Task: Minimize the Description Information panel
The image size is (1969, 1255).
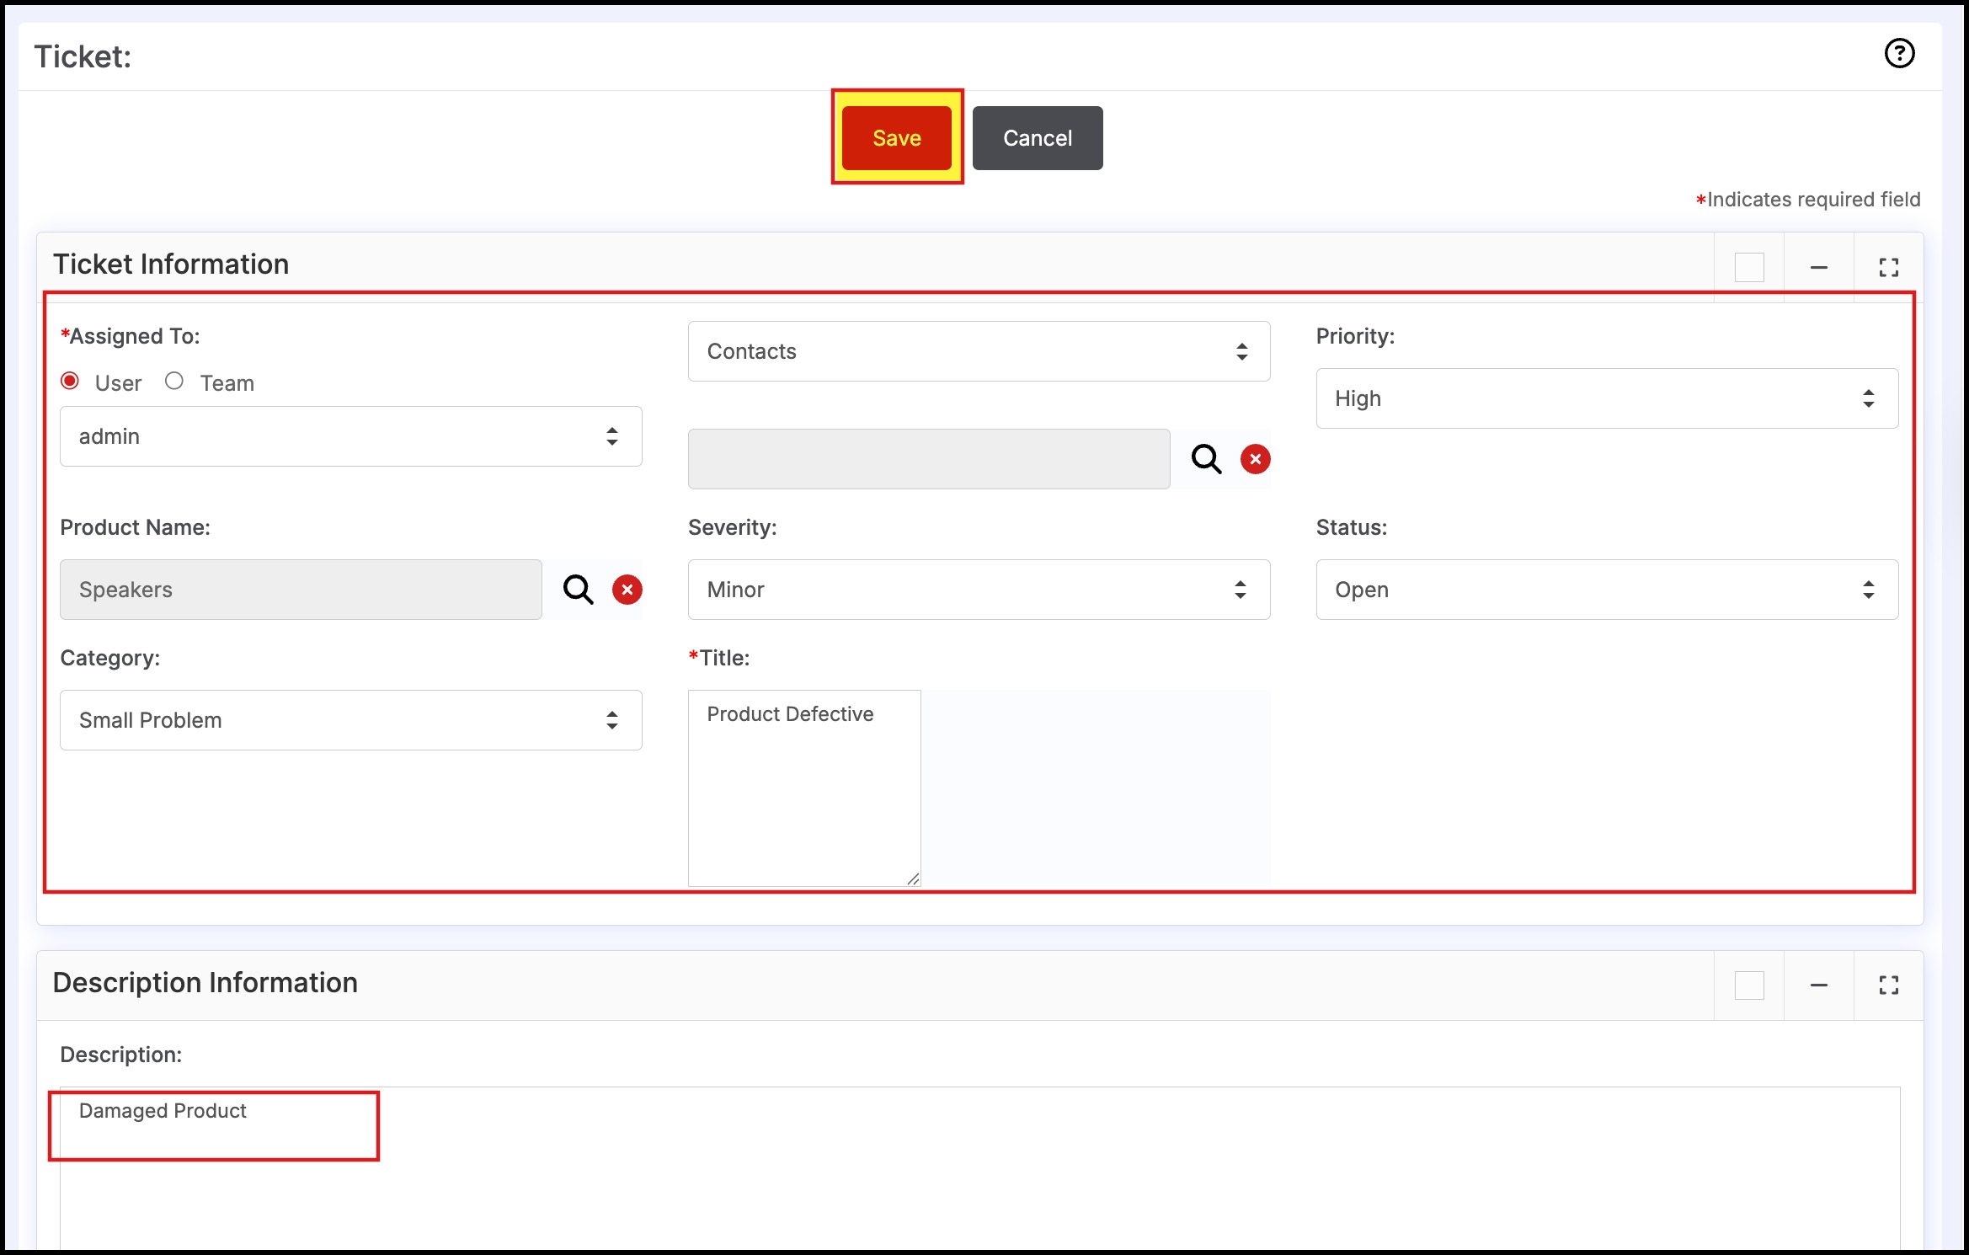Action: tap(1818, 985)
